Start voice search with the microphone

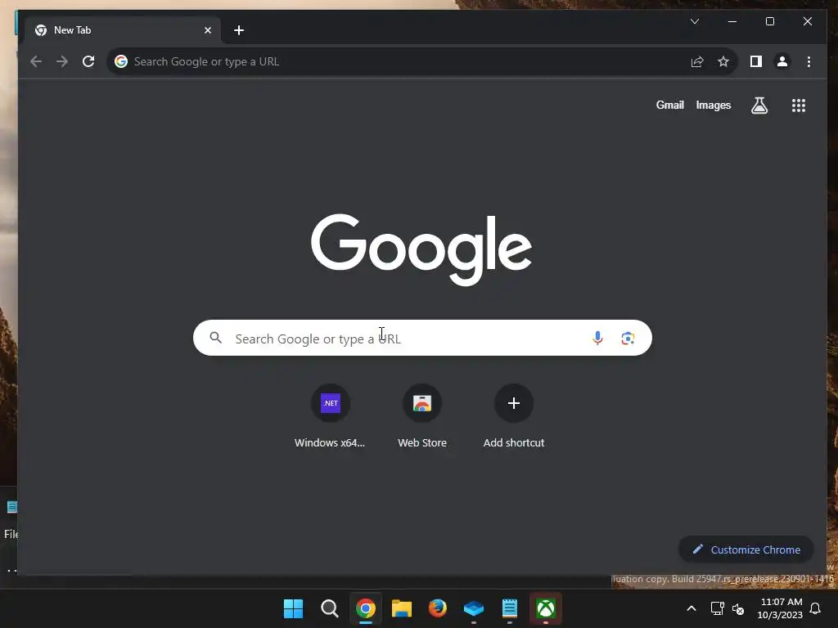click(x=597, y=338)
